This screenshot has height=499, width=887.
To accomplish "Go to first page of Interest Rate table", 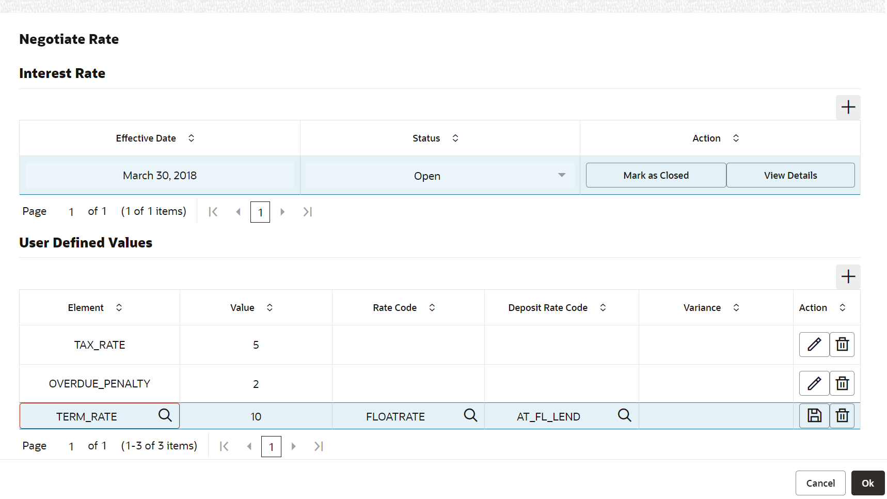I will pos(213,212).
